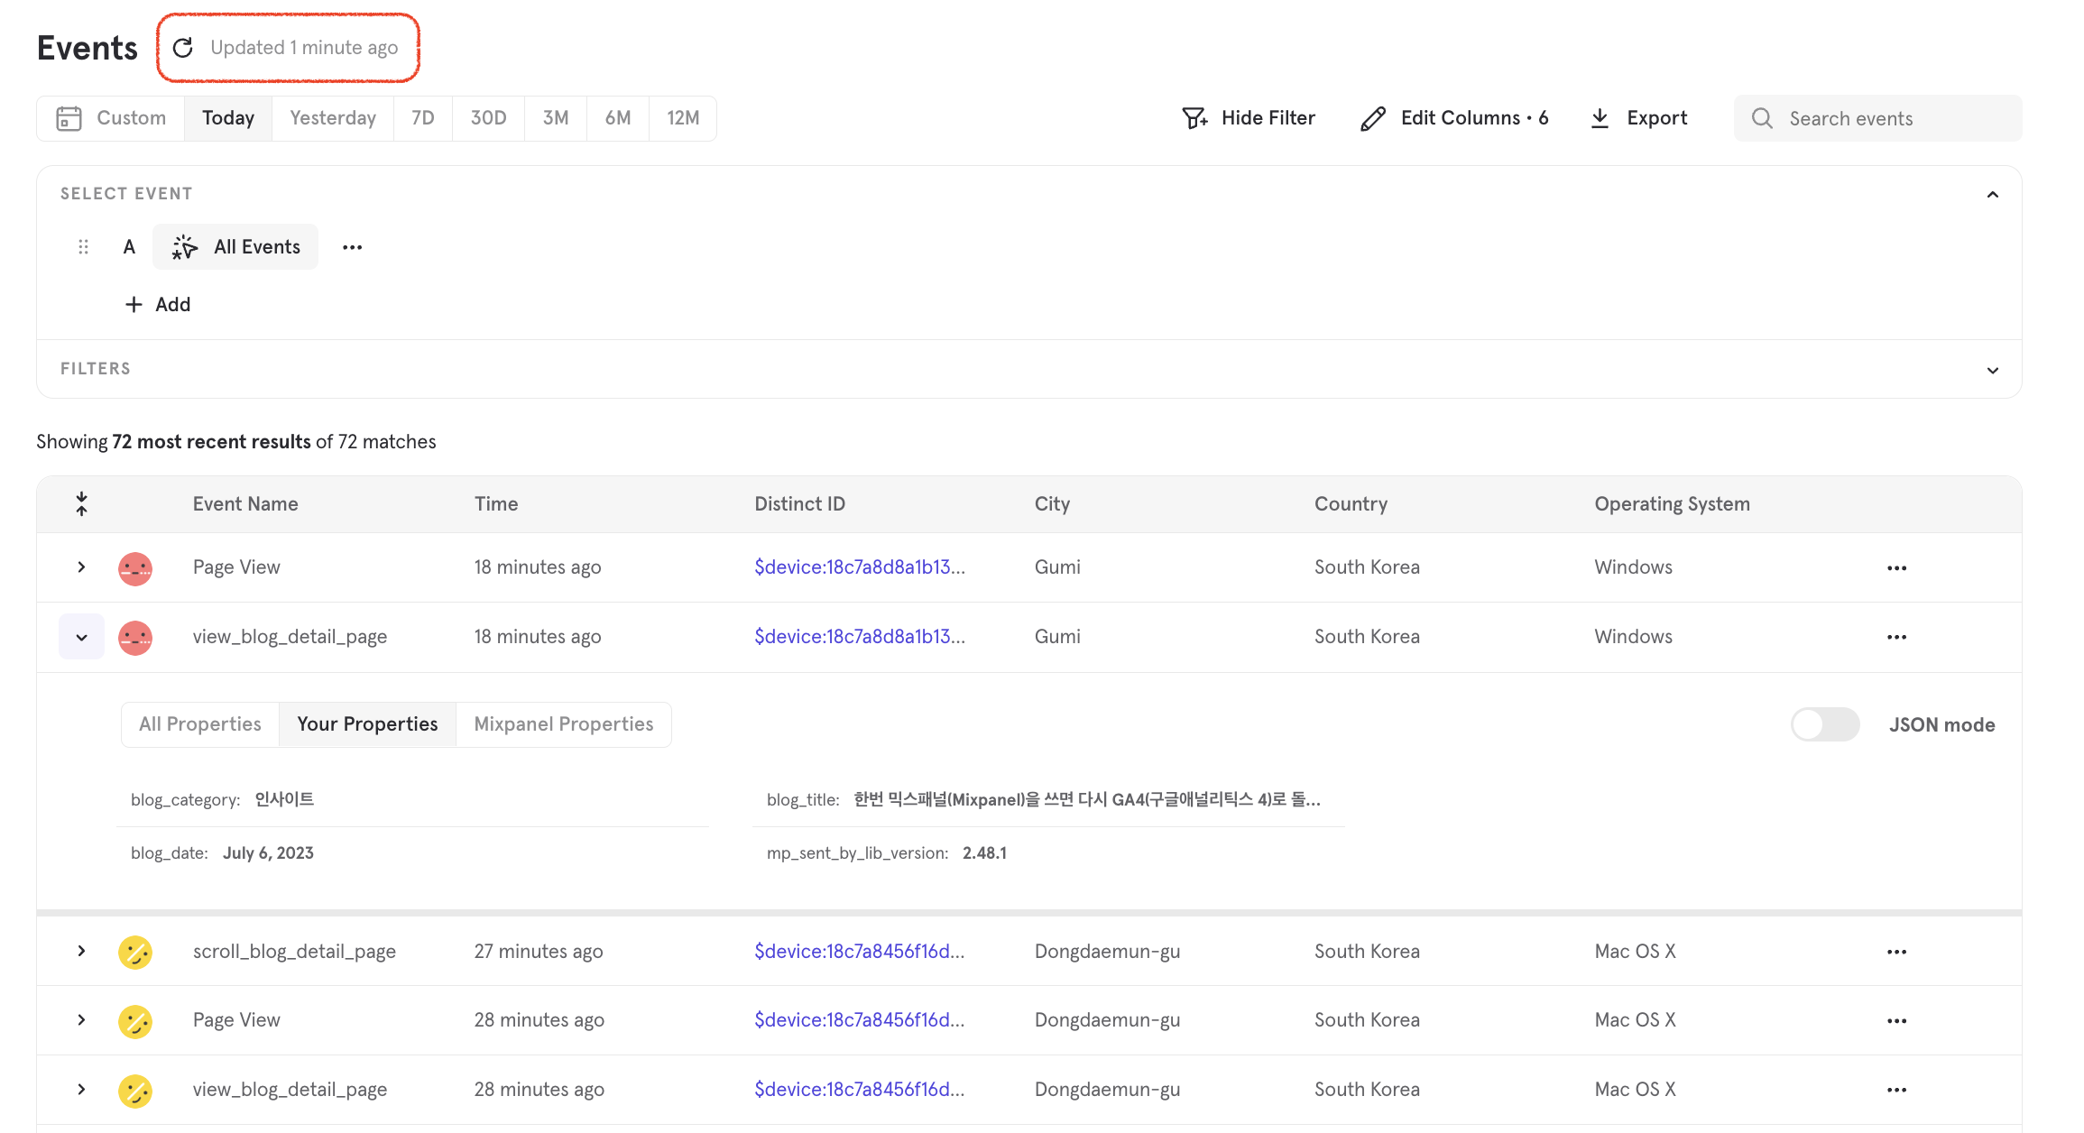Click the refresh icon beside Updated text

(183, 48)
